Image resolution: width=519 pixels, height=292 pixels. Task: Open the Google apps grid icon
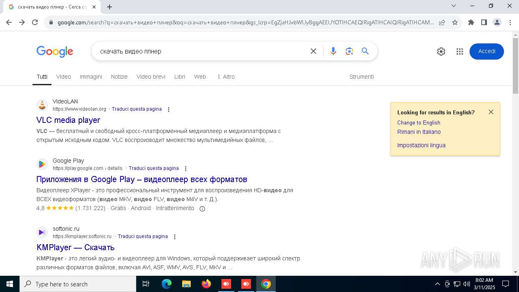pos(459,52)
